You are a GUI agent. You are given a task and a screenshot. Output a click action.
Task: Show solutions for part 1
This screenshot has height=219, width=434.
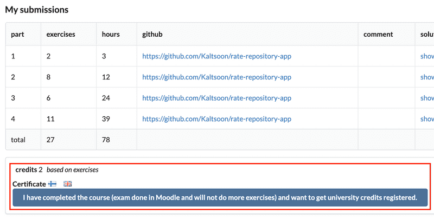point(427,56)
